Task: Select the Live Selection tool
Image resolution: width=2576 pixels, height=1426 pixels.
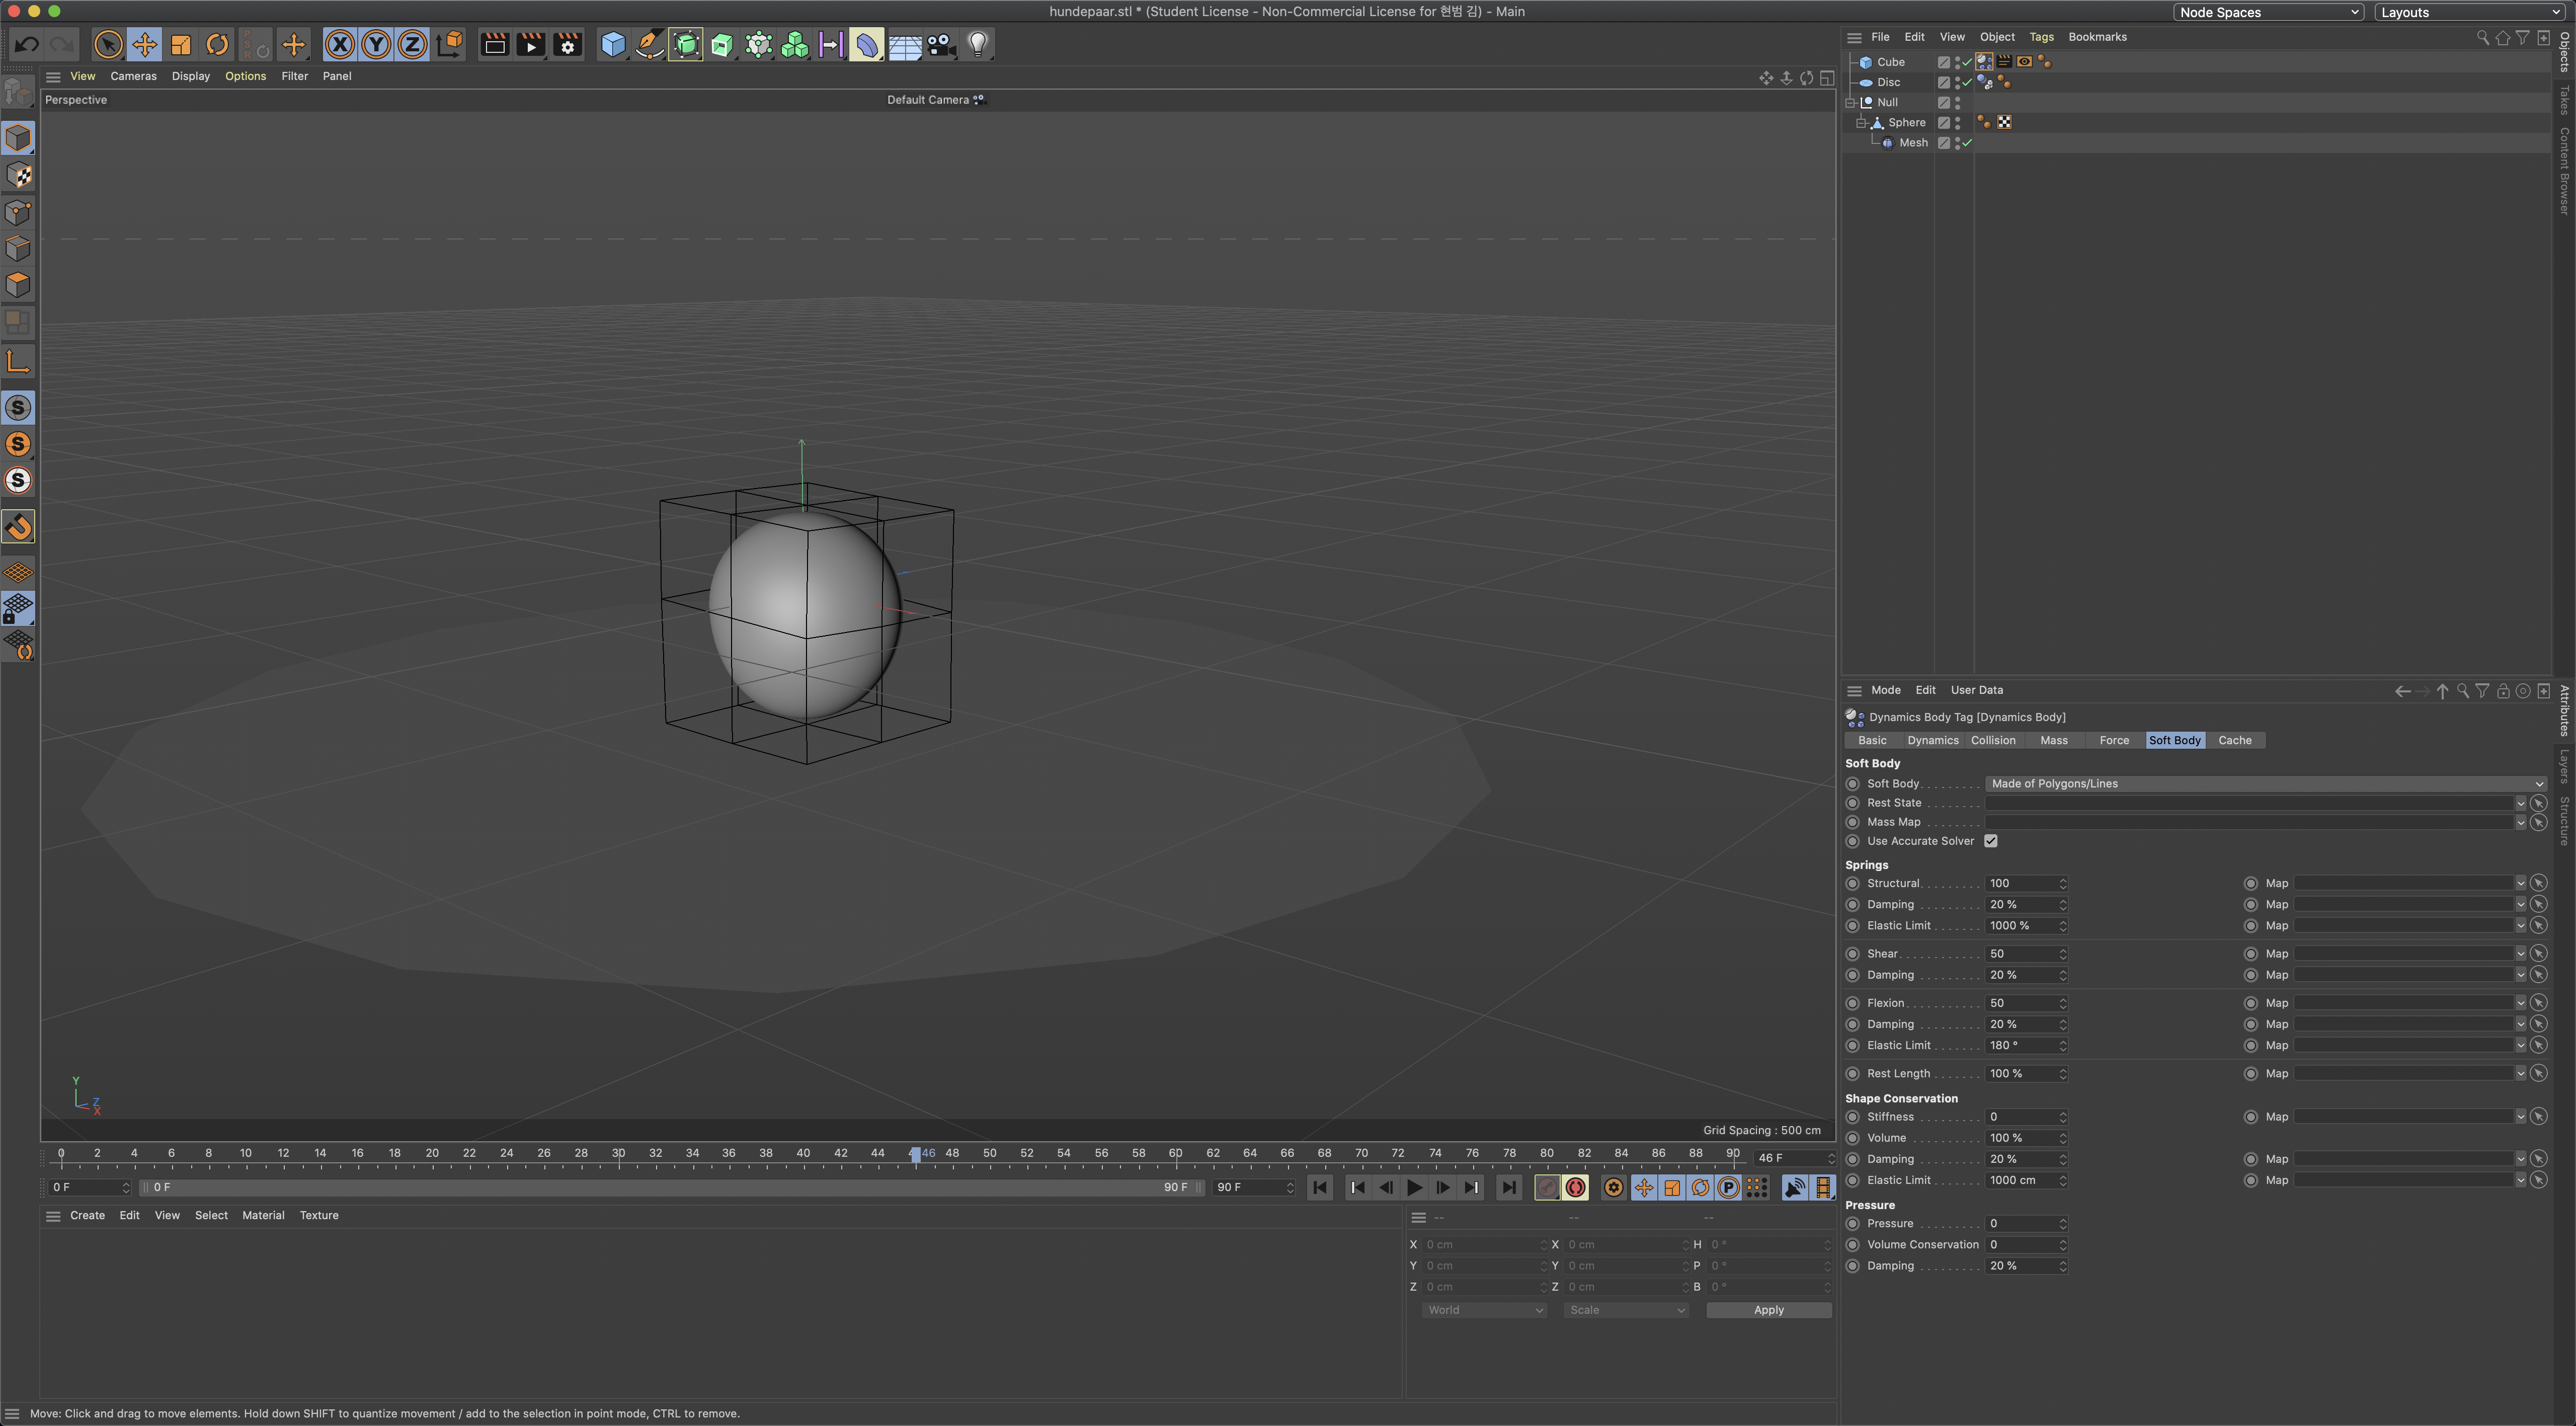Action: point(108,44)
